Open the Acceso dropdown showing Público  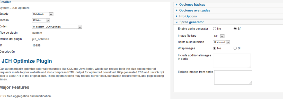(x=41, y=21)
